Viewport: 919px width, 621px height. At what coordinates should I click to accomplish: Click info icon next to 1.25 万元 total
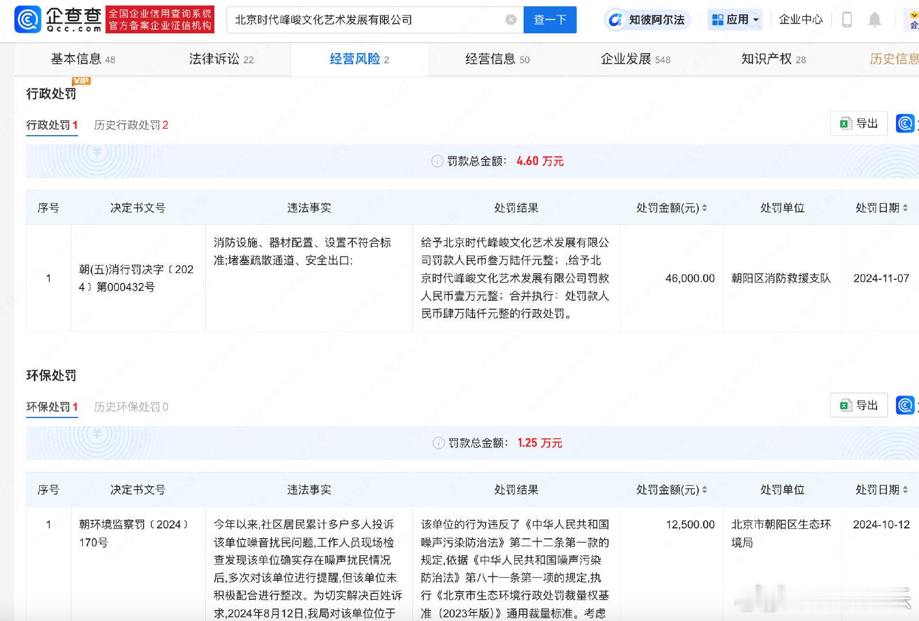(438, 443)
